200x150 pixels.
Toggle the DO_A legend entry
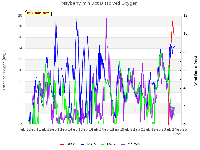coord(68,144)
